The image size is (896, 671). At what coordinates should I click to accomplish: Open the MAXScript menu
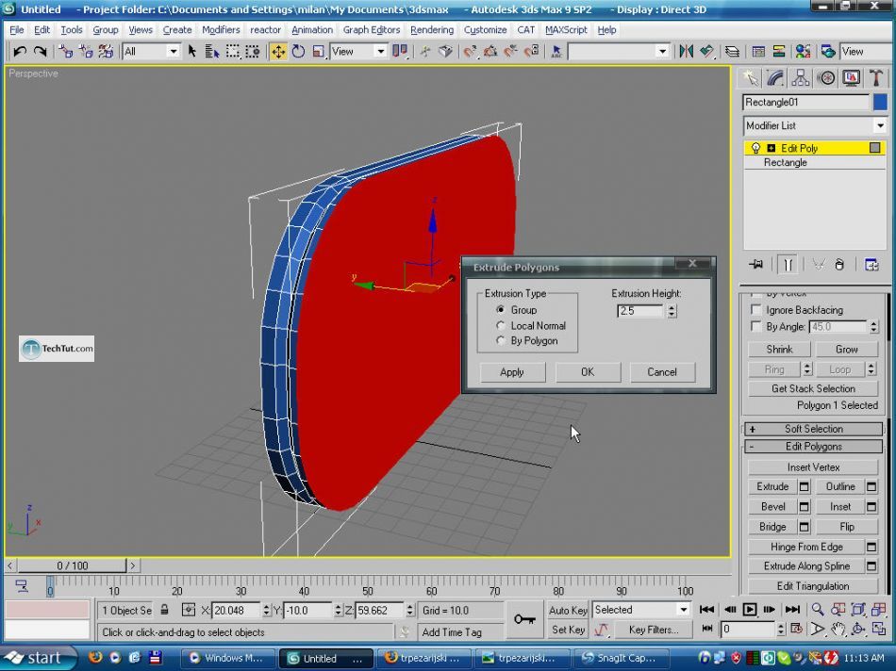[566, 30]
